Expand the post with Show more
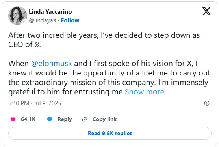 point(145,92)
